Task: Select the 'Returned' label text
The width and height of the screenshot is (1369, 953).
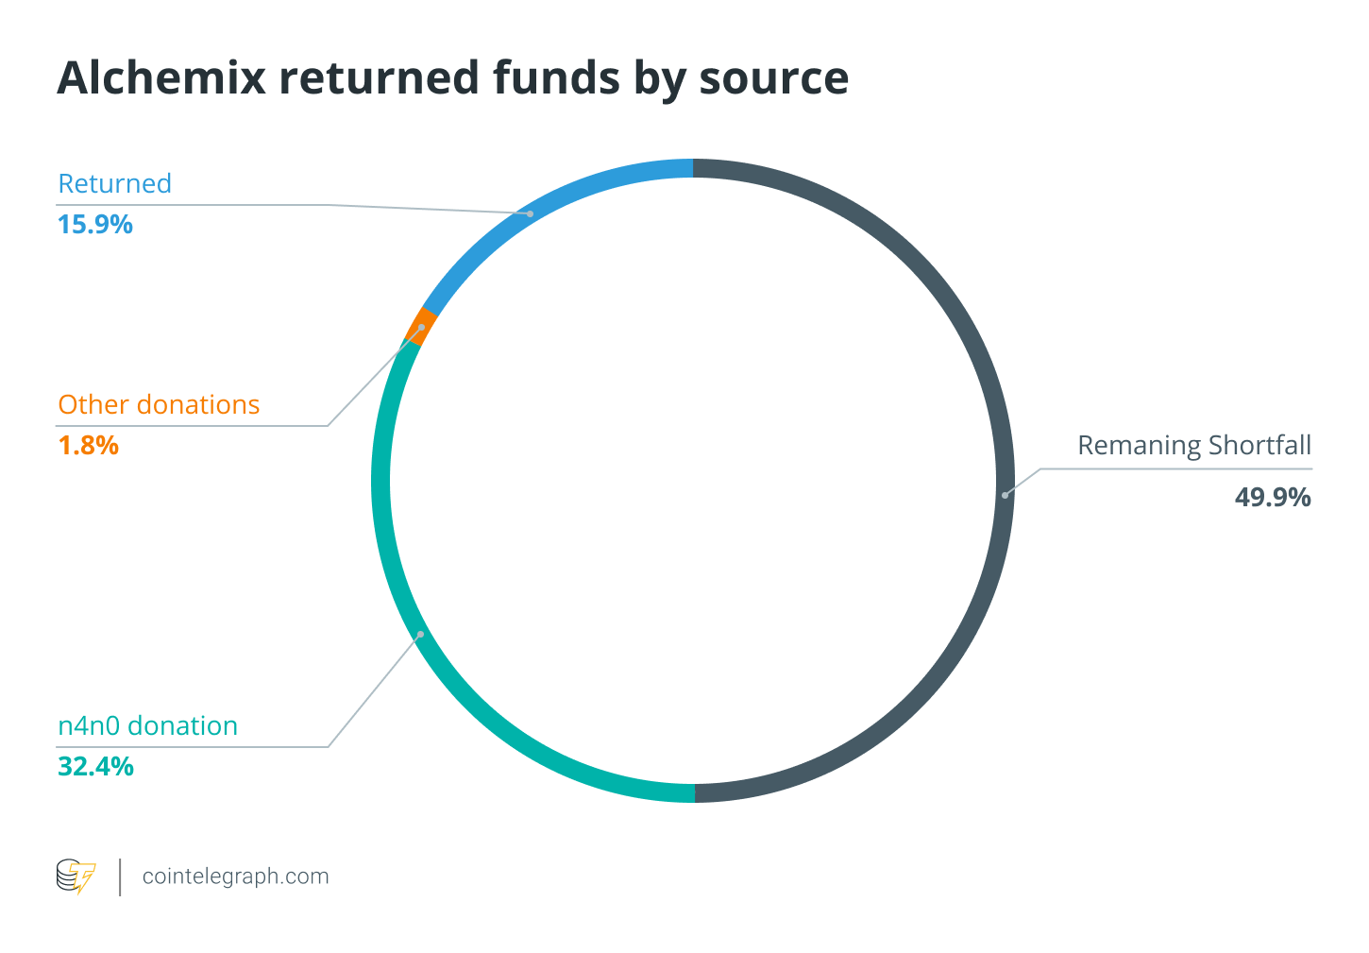Action: pyautogui.click(x=115, y=183)
